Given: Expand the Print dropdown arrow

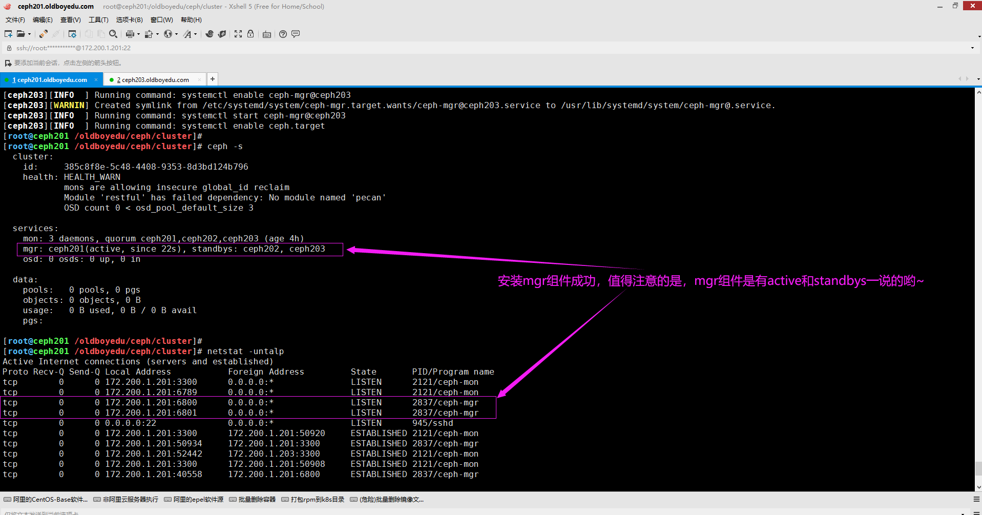Looking at the screenshot, I should tap(138, 34).
